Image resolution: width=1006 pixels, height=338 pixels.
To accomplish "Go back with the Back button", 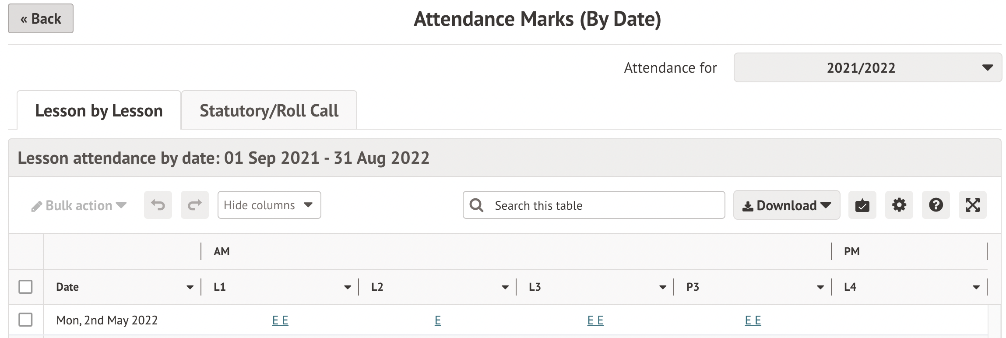I will pos(41,19).
